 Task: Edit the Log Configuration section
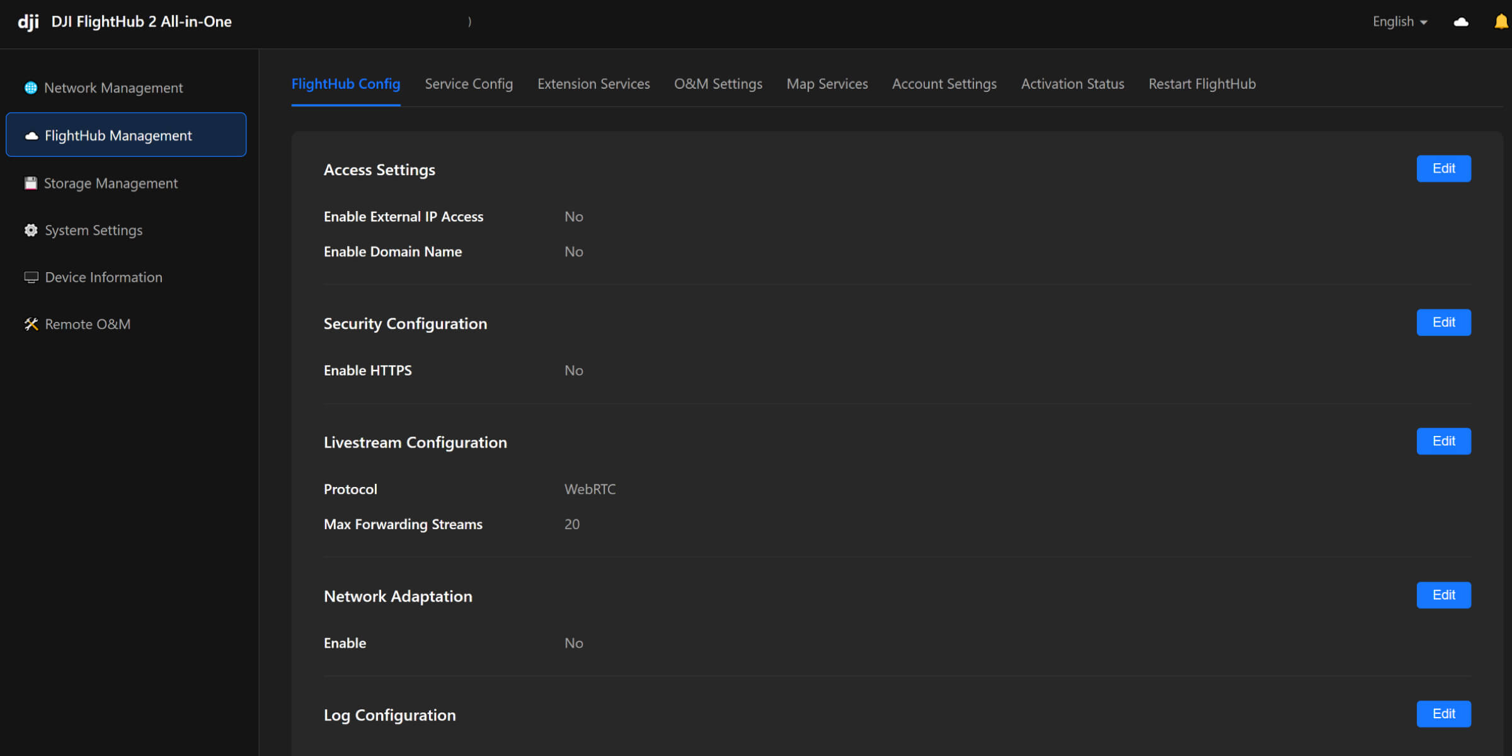pyautogui.click(x=1443, y=714)
